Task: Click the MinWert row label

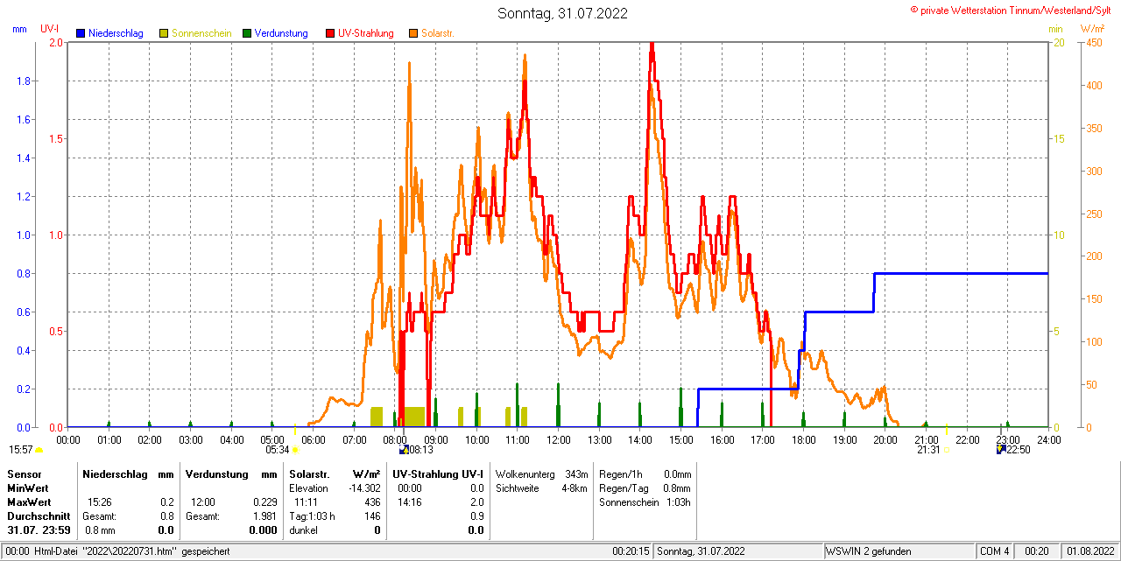Action: pos(28,487)
